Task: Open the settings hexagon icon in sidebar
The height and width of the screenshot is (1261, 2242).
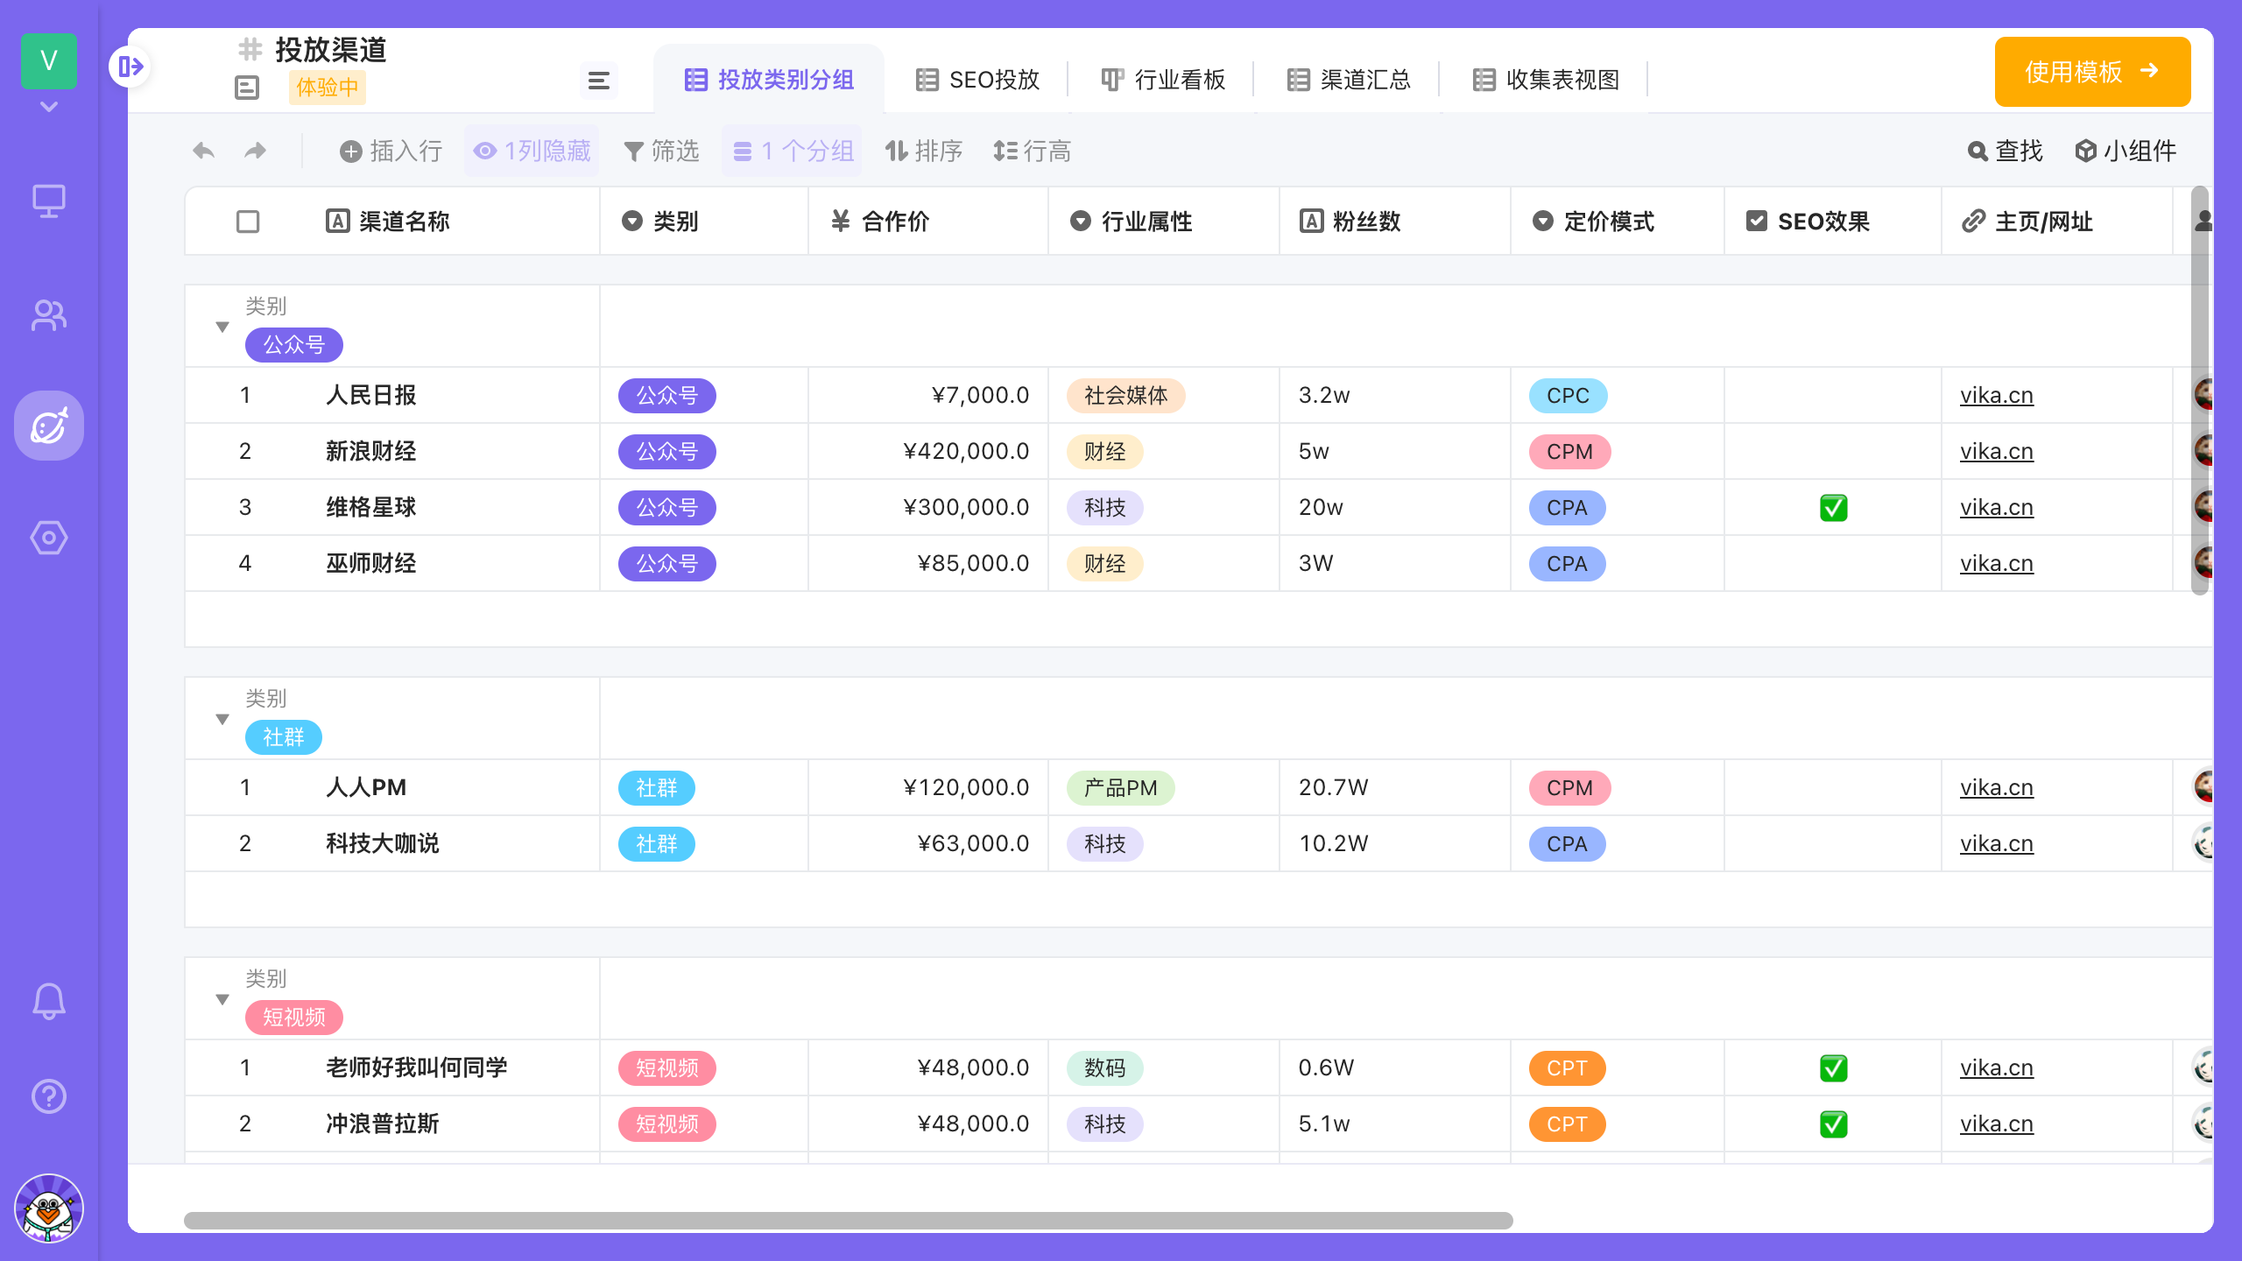Action: point(49,538)
